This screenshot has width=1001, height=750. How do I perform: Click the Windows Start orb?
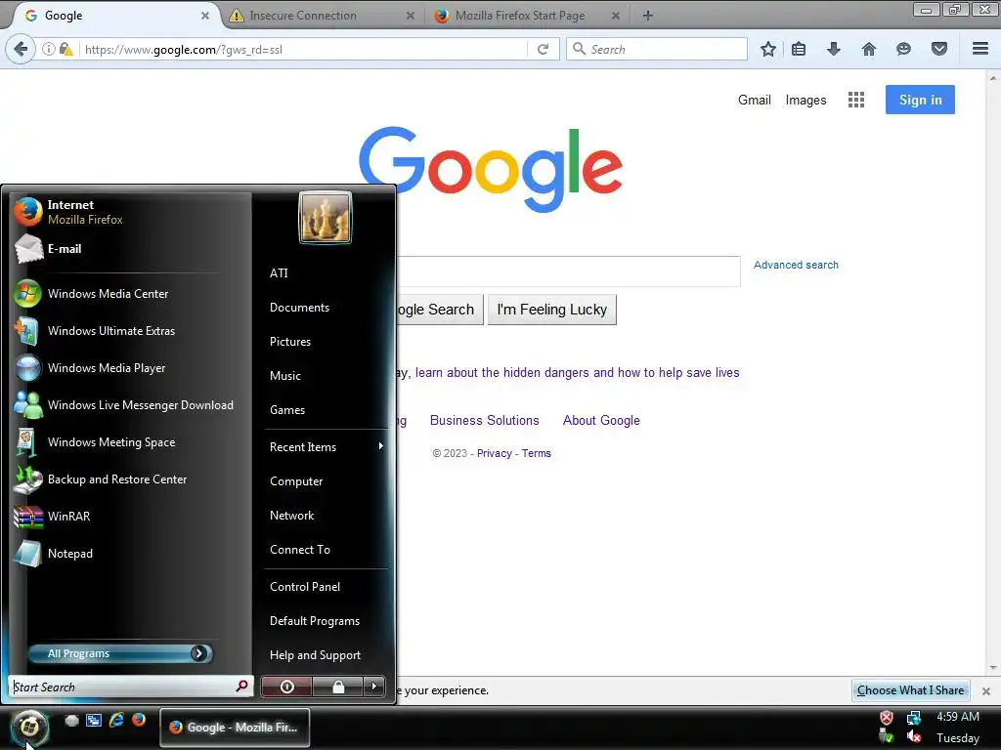[29, 727]
